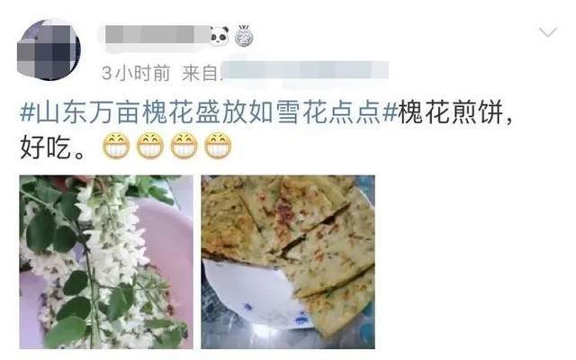The width and height of the screenshot is (576, 360).
Task: Open the blurred post source device link
Action: click(x=305, y=71)
